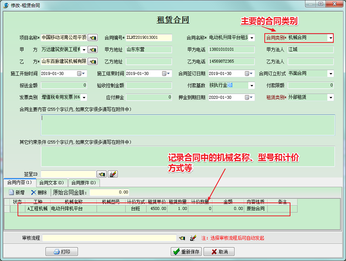The height and width of the screenshot is (261, 346).
Task: Clear 签呈ID with eraser icon
Action: pyautogui.click(x=113, y=174)
